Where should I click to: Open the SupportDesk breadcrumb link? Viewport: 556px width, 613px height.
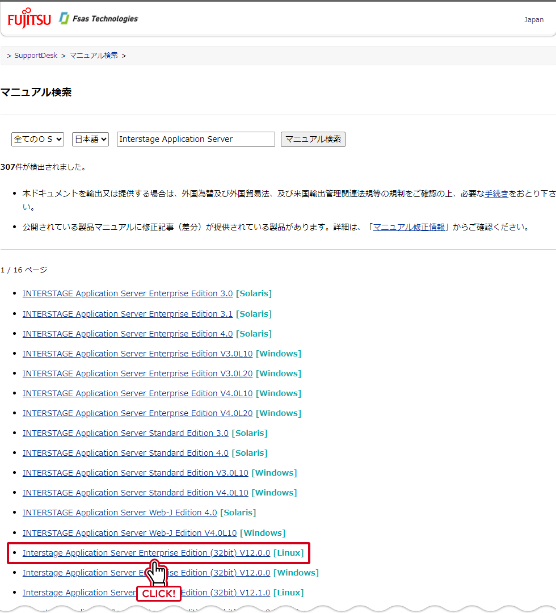point(36,56)
